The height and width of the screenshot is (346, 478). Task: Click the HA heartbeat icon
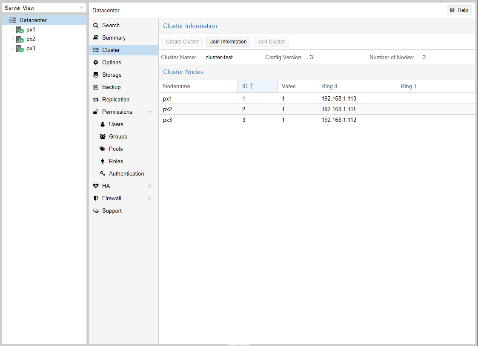(96, 186)
